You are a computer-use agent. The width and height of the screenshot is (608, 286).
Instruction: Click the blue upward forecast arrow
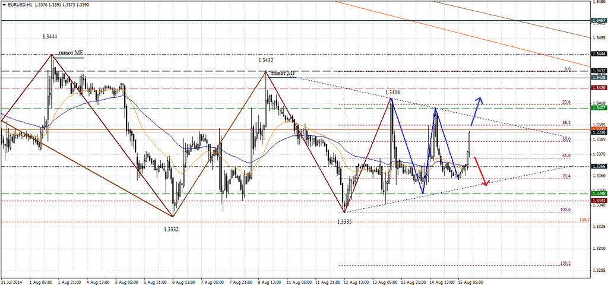point(477,110)
